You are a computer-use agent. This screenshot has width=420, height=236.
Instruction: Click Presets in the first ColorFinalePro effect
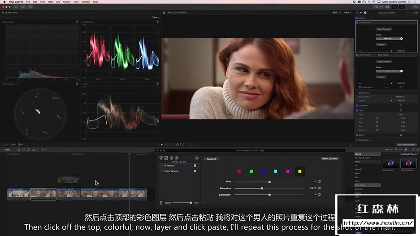click(x=381, y=45)
